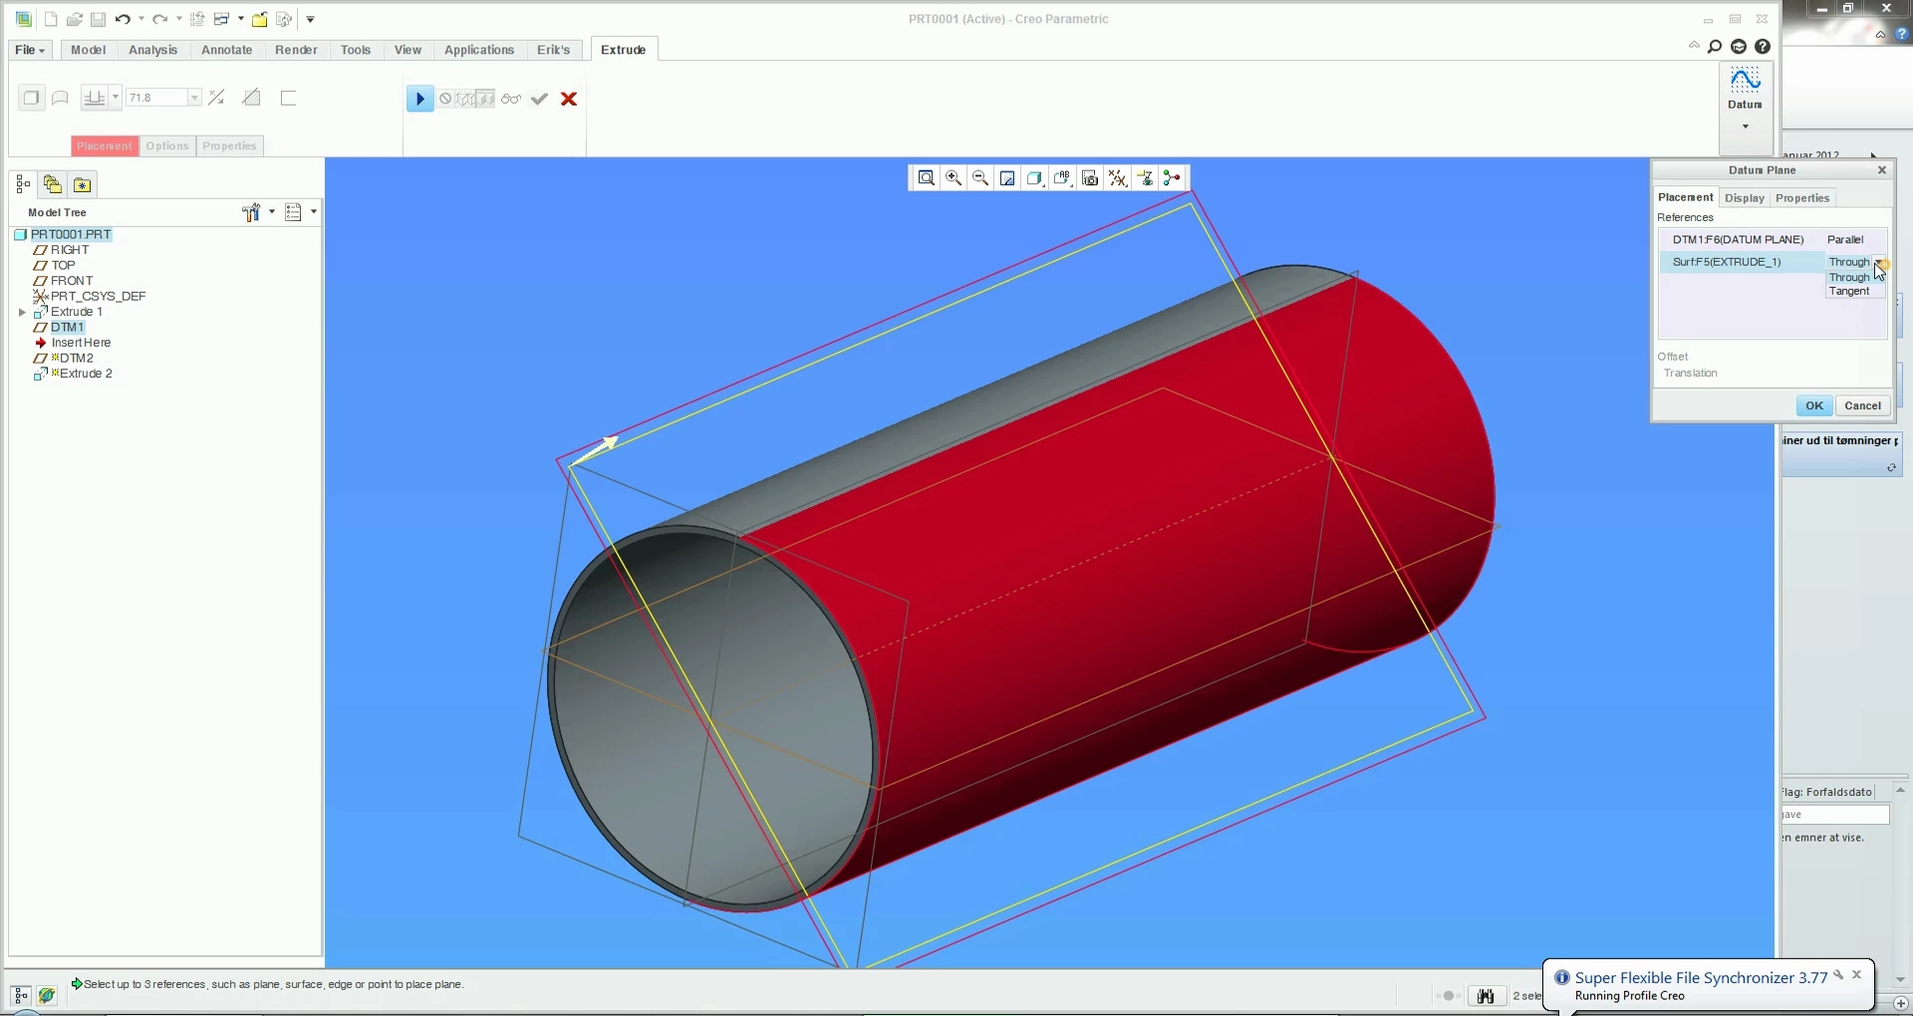This screenshot has width=1913, height=1016.
Task: Expand the Datum group dropdown
Action: [x=1745, y=127]
